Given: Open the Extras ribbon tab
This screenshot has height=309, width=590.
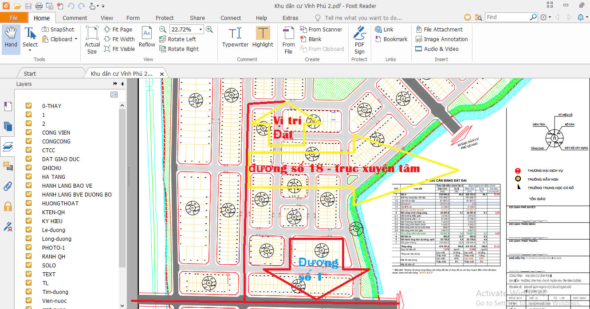Looking at the screenshot, I should pos(290,18).
